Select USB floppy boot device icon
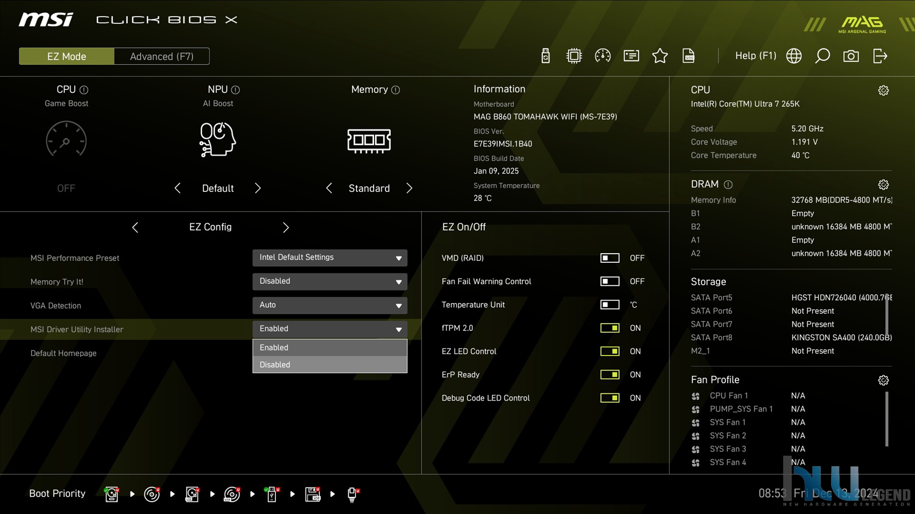This screenshot has width=915, height=514. [x=312, y=494]
